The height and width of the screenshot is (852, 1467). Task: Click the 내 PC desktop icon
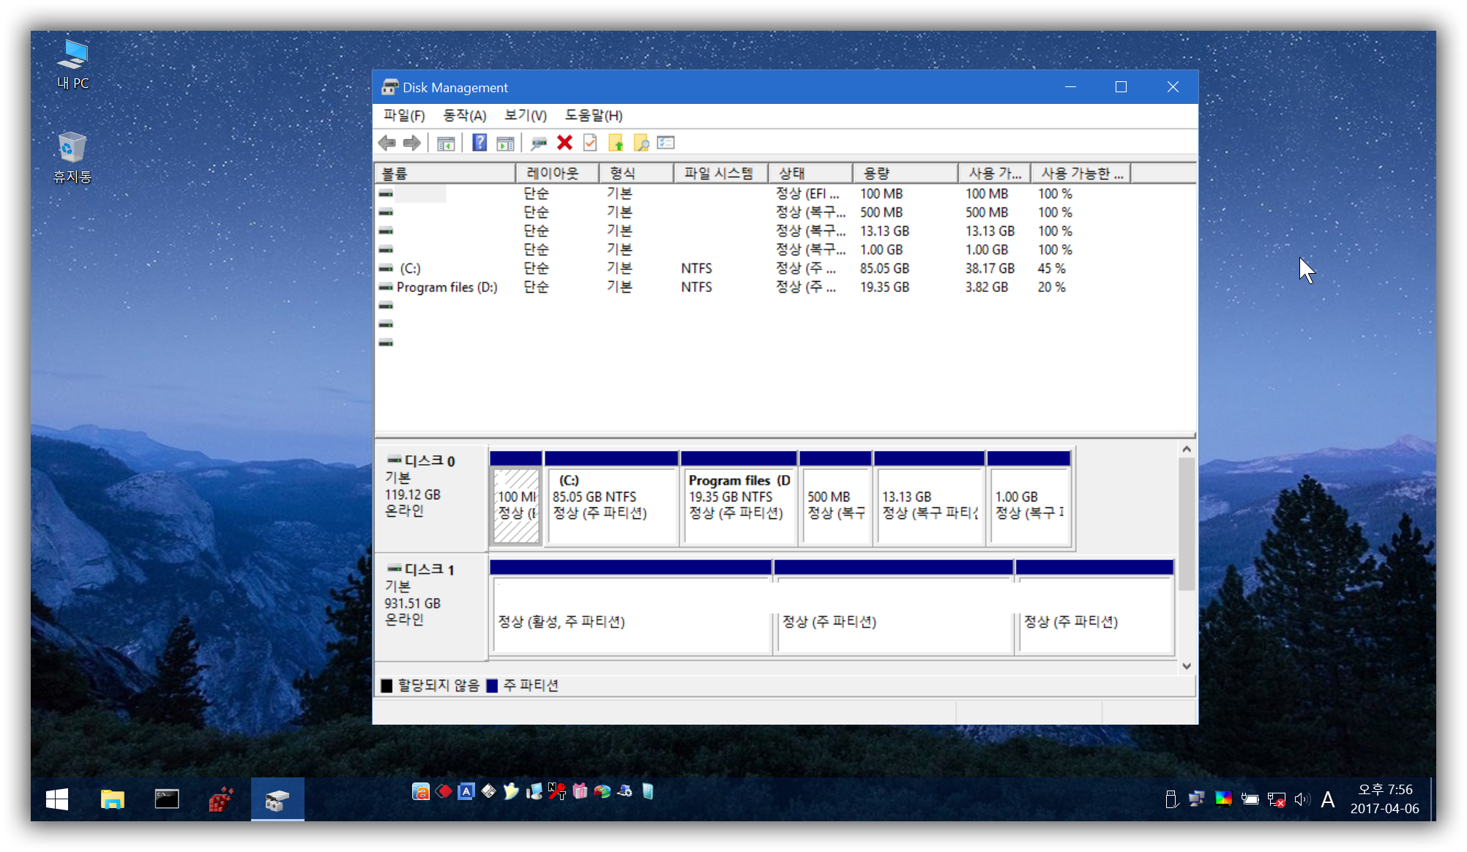[73, 66]
